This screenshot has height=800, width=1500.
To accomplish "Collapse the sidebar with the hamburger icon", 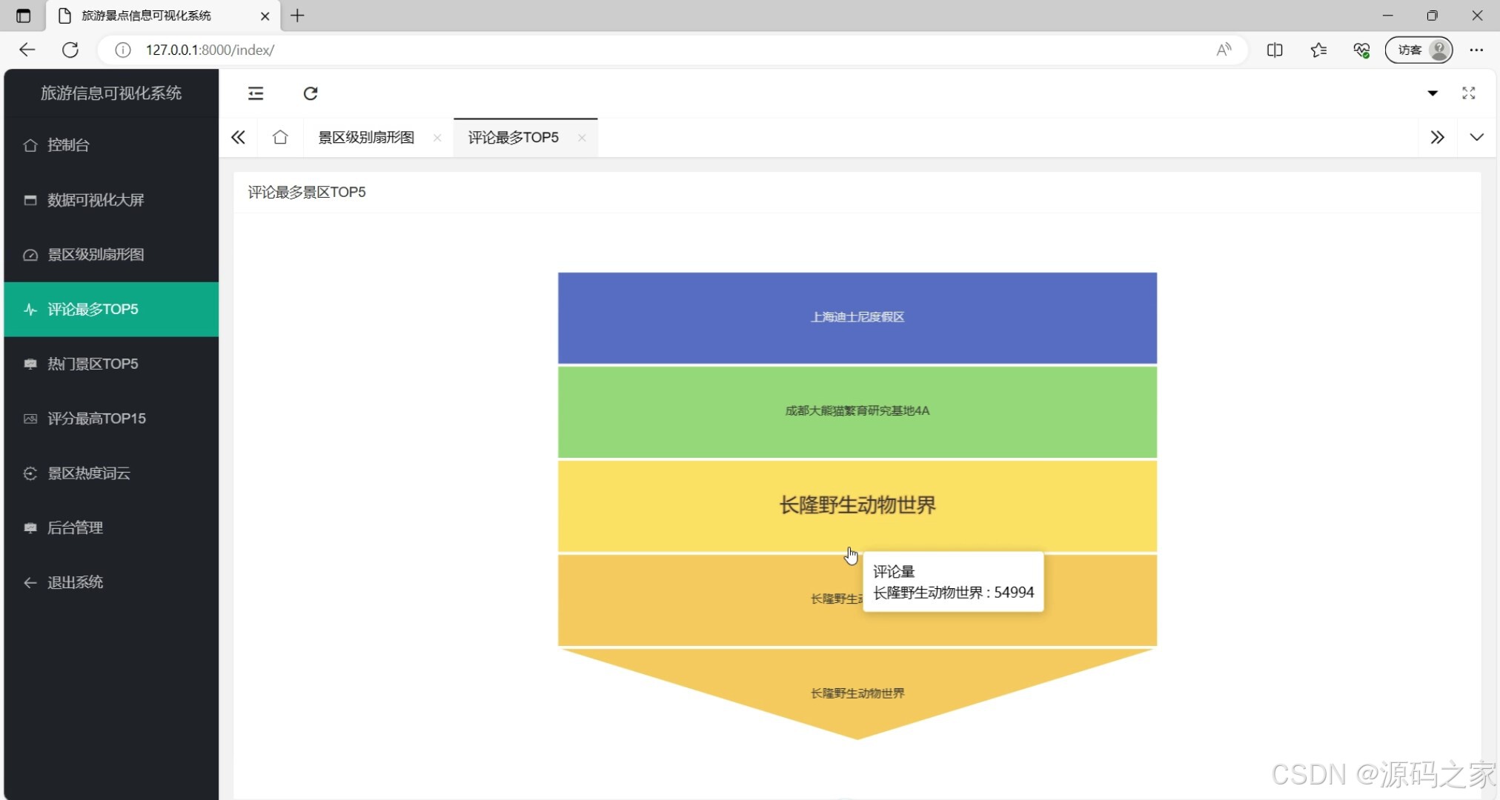I will click(x=256, y=93).
